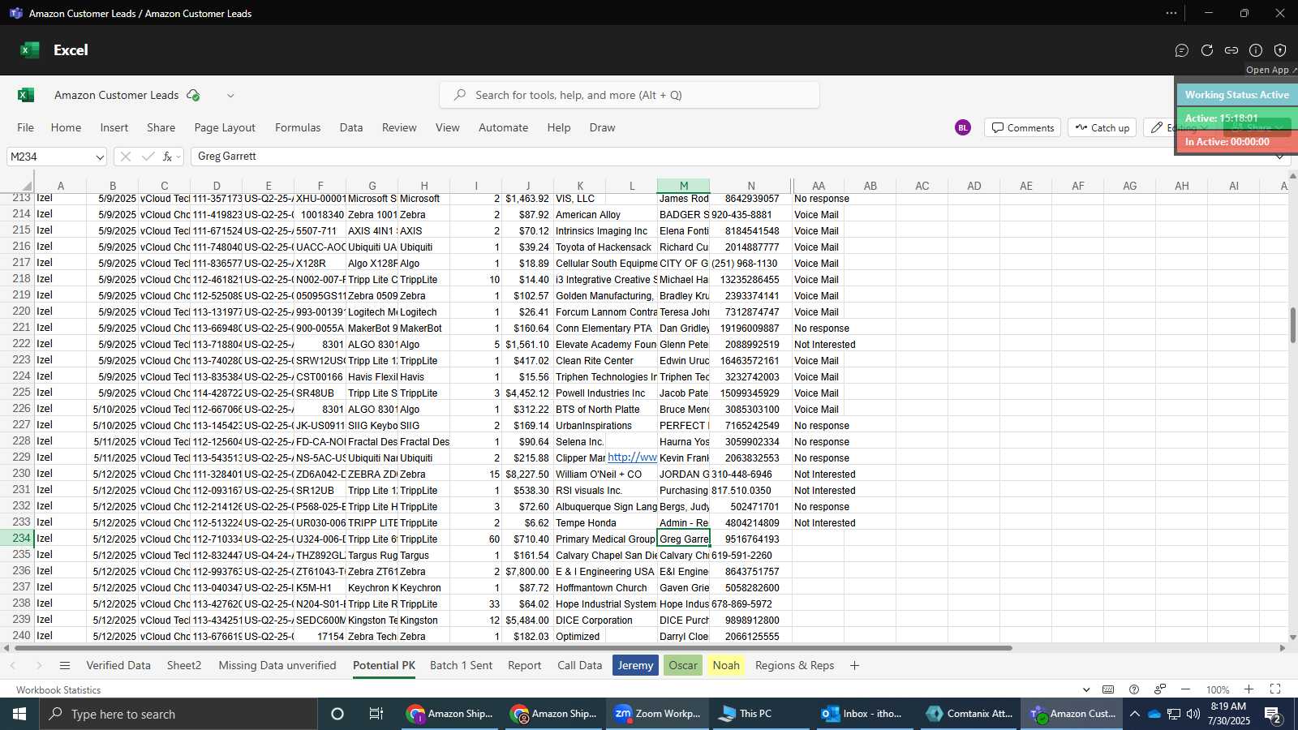The image size is (1298, 730).
Task: Click the zoom in plus button
Action: tap(1249, 689)
